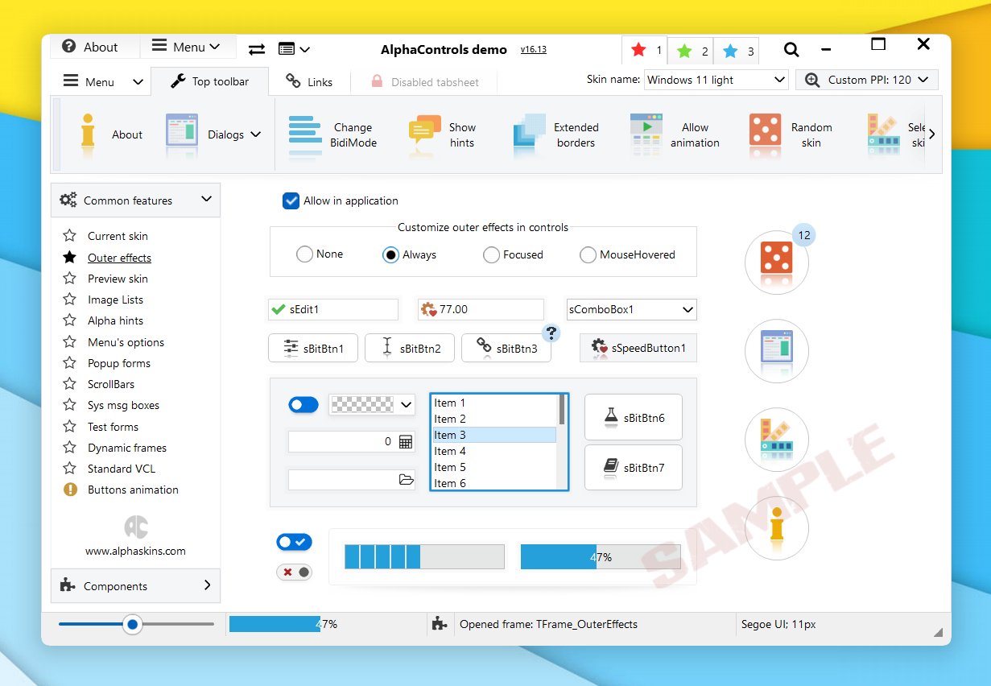The width and height of the screenshot is (991, 686).
Task: Click the calculator icon in number field
Action: 405,442
